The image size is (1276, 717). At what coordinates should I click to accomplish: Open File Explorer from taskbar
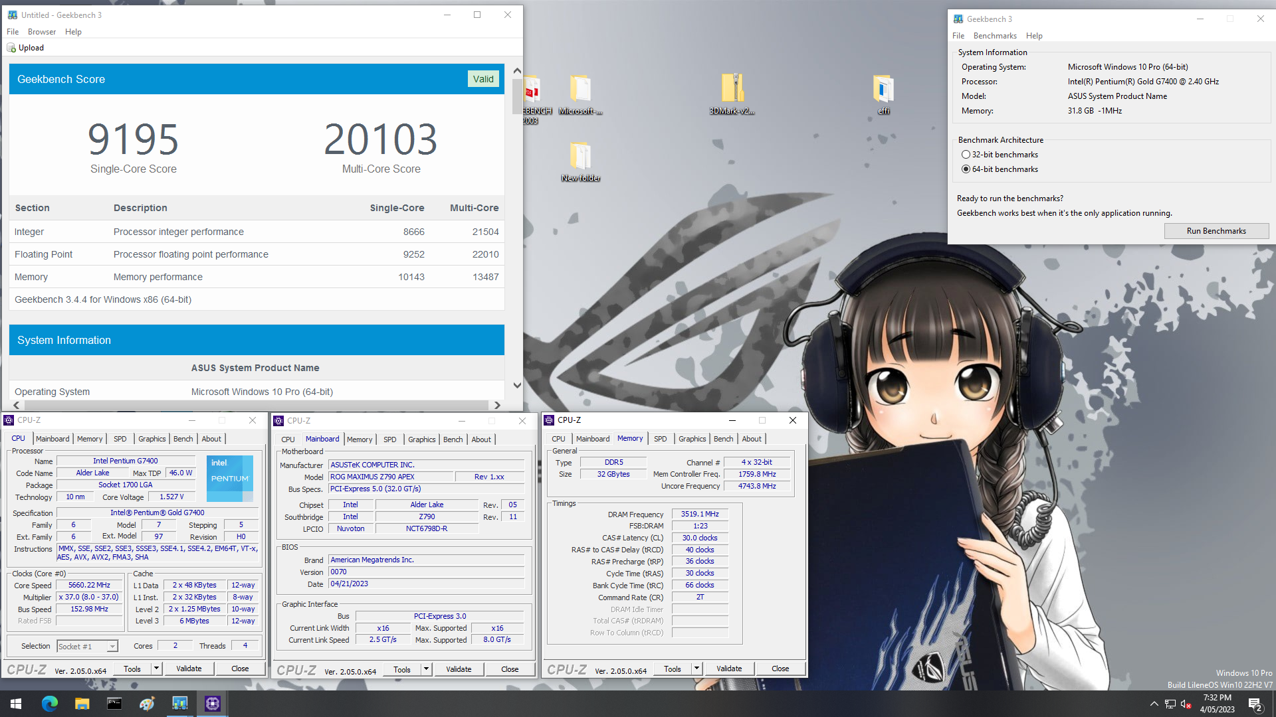(x=82, y=704)
